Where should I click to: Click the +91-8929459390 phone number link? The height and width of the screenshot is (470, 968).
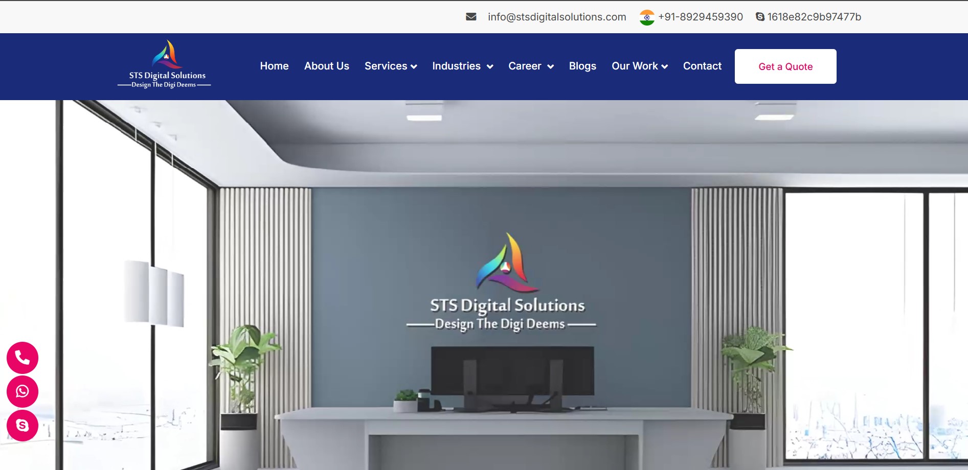click(701, 17)
